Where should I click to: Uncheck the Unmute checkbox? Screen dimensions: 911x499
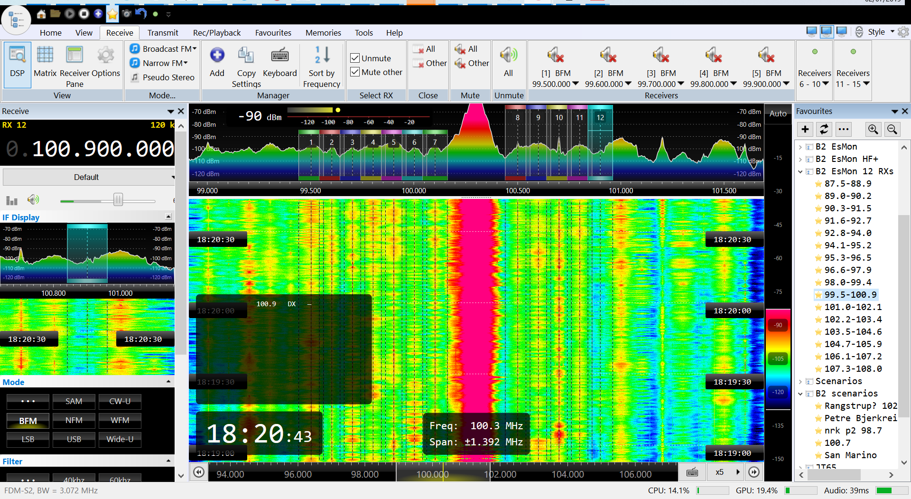coord(355,57)
